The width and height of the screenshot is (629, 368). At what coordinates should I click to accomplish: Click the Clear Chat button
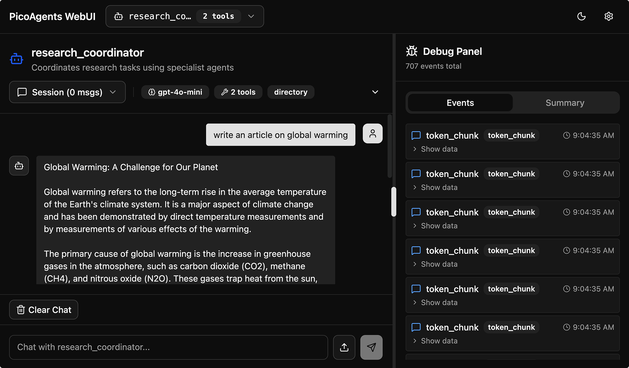tap(43, 309)
